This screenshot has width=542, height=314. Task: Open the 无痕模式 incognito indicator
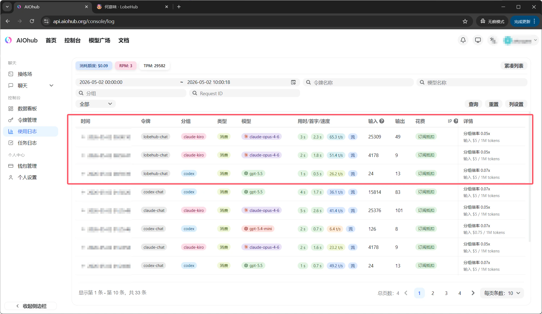coord(492,21)
